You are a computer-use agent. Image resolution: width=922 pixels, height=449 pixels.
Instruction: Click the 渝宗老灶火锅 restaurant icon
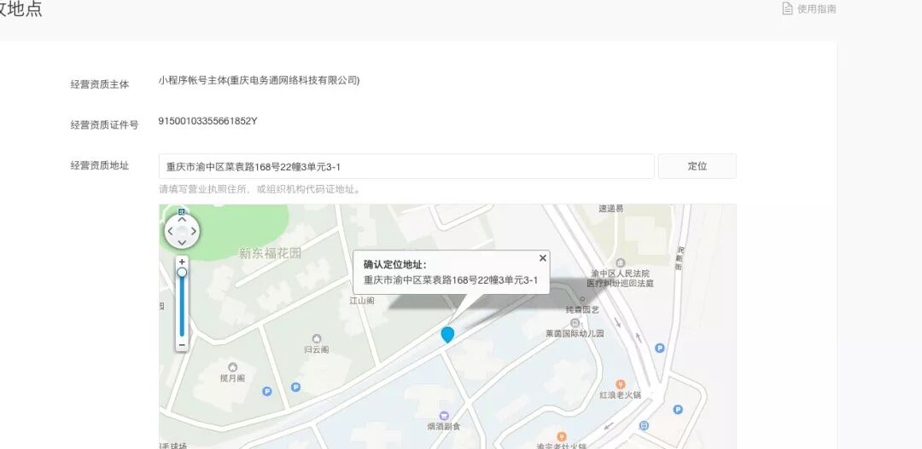click(561, 437)
